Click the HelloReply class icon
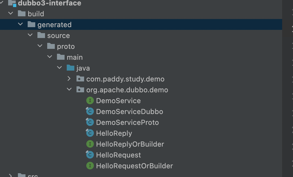The height and width of the screenshot is (177, 293). click(x=90, y=133)
